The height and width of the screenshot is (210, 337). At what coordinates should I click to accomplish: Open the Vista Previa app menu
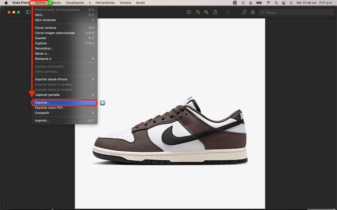click(x=20, y=3)
